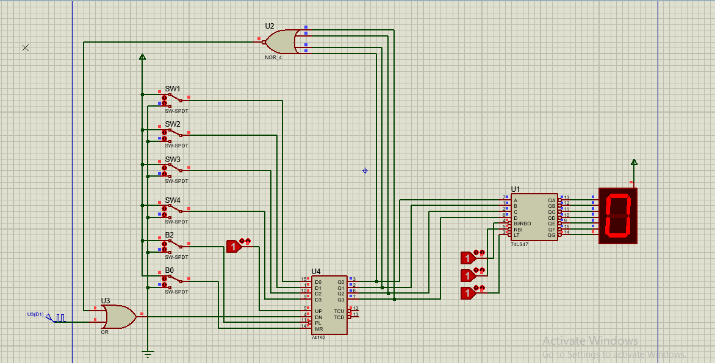
Task: Click the U4 reference label
Action: [316, 272]
